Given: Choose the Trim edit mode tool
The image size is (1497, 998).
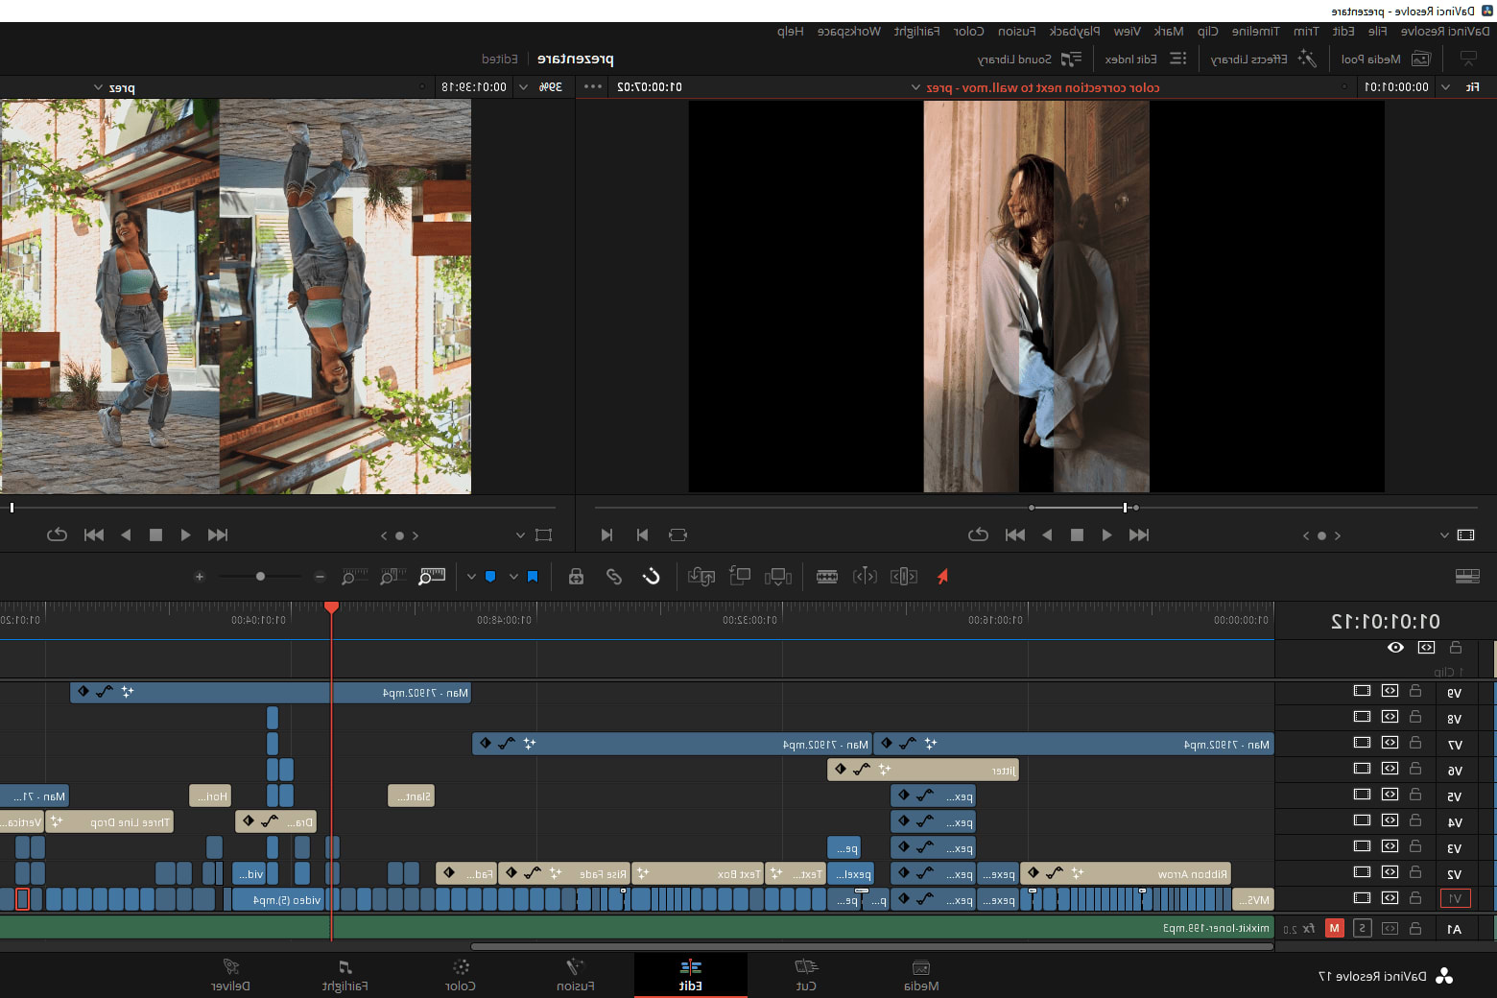Looking at the screenshot, I should 903,577.
